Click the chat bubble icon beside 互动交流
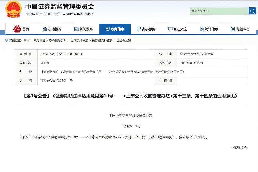 (x=170, y=29)
